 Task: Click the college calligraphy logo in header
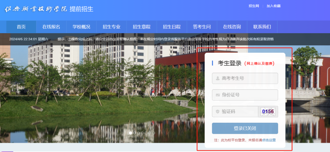click(x=36, y=9)
